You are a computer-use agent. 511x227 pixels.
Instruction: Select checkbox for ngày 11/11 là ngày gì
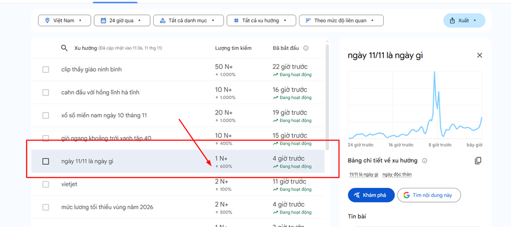(x=45, y=161)
